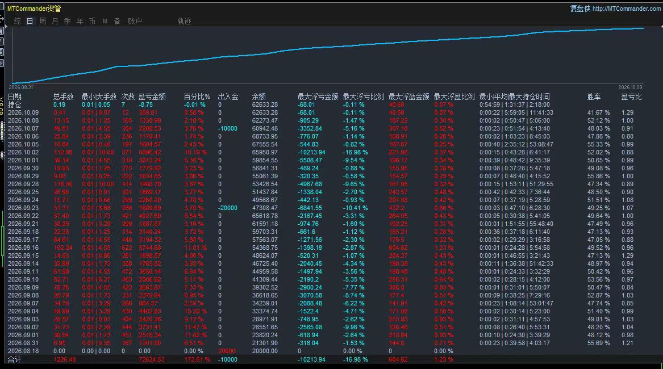The image size is (663, 369).
Task: Open the 备 notes tab
Action: 117,21
